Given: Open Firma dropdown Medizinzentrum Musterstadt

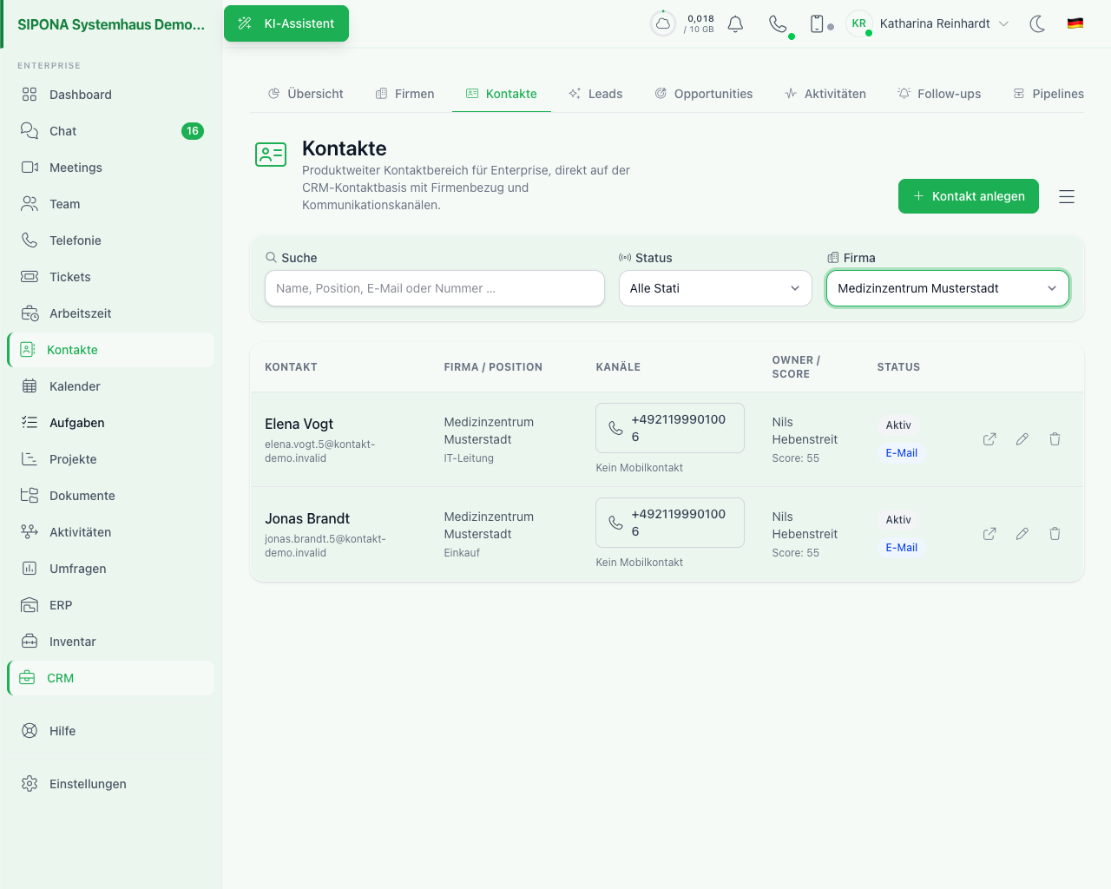Looking at the screenshot, I should [948, 288].
